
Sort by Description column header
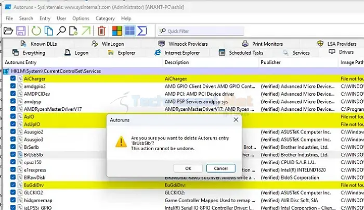pos(210,62)
